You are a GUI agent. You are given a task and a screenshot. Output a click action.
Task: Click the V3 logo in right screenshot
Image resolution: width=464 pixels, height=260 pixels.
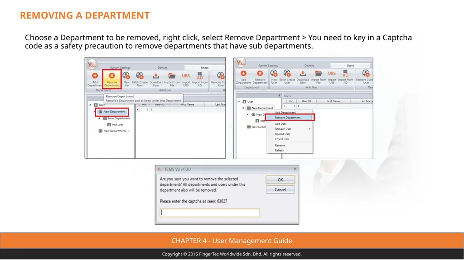[x=240, y=63]
